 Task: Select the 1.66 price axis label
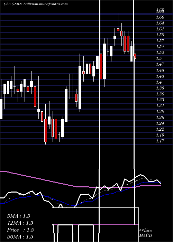pos(160,17)
